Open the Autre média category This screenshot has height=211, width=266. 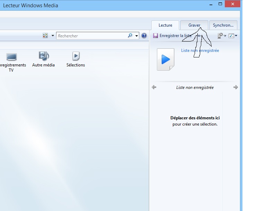click(44, 59)
